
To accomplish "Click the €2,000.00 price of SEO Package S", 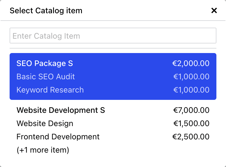I will coord(191,63).
